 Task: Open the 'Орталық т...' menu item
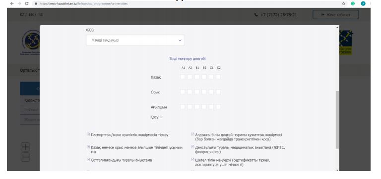click(x=30, y=70)
